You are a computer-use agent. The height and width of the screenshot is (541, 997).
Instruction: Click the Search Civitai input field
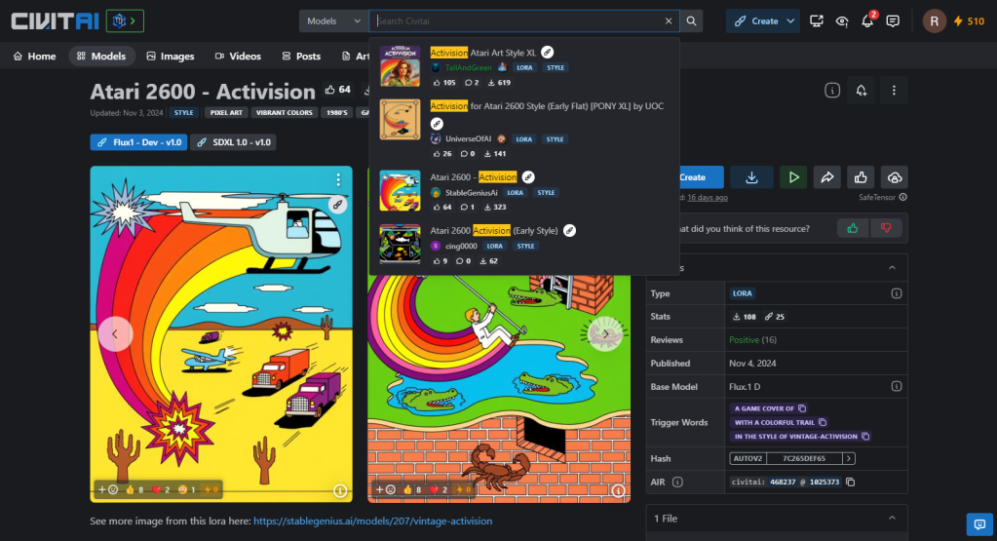point(517,20)
